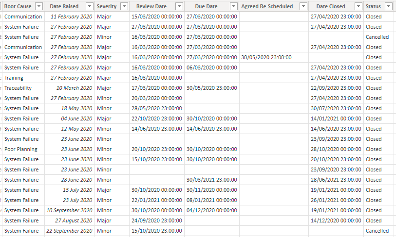Select the Date Raised column header
This screenshot has width=396, height=237.
64,6
